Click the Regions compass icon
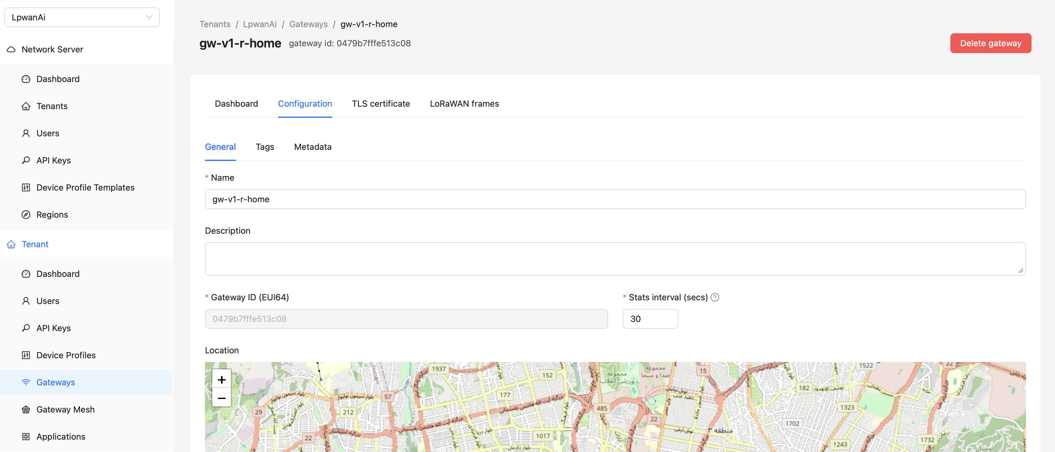Viewport: 1055px width, 452px height. tap(26, 215)
